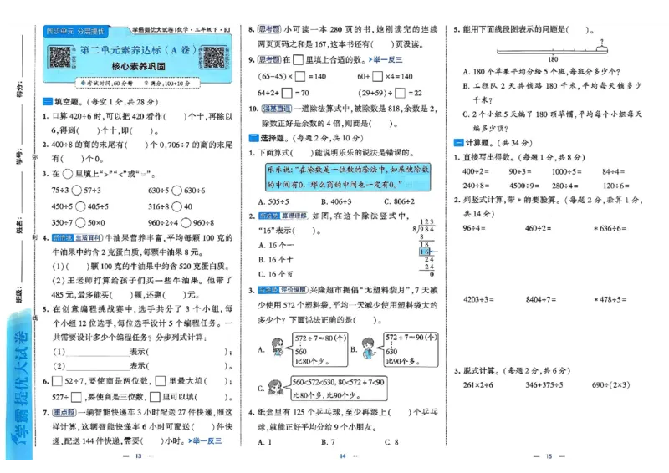Click the starred problem 636÷6=
This screenshot has width=669, height=473.
point(610,229)
